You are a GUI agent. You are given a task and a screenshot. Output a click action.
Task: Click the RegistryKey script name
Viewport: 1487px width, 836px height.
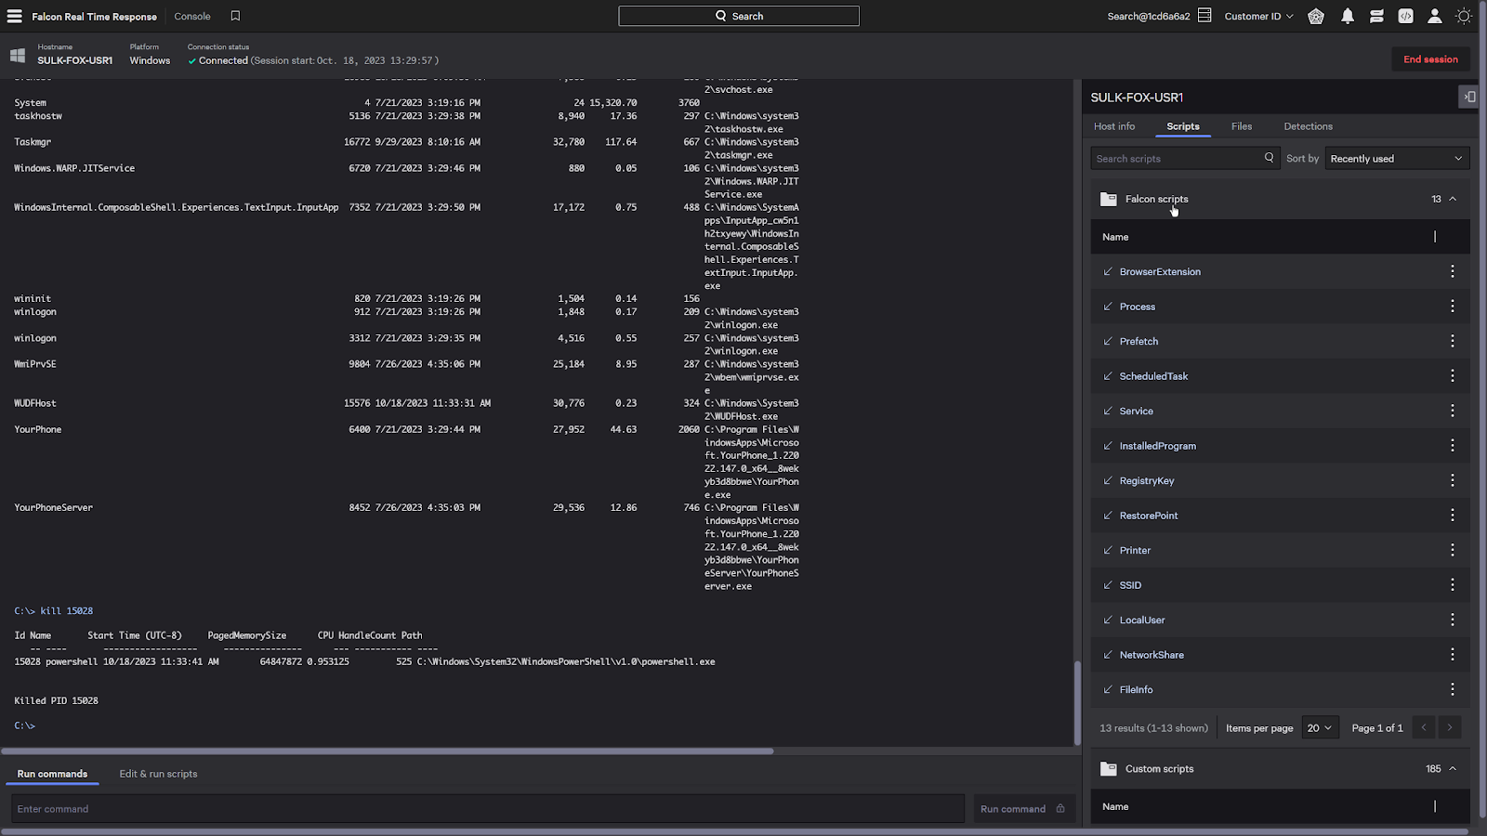1147,480
